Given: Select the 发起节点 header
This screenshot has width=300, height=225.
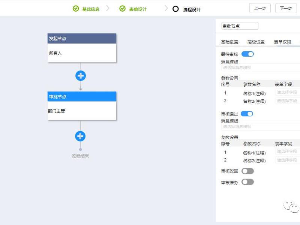Looking at the screenshot, I should coord(82,39).
